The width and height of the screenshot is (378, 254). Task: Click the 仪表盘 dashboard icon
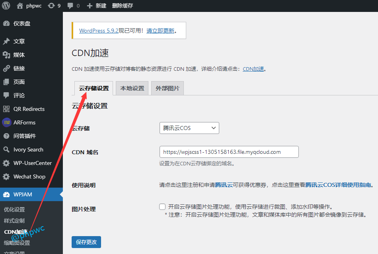click(x=6, y=23)
